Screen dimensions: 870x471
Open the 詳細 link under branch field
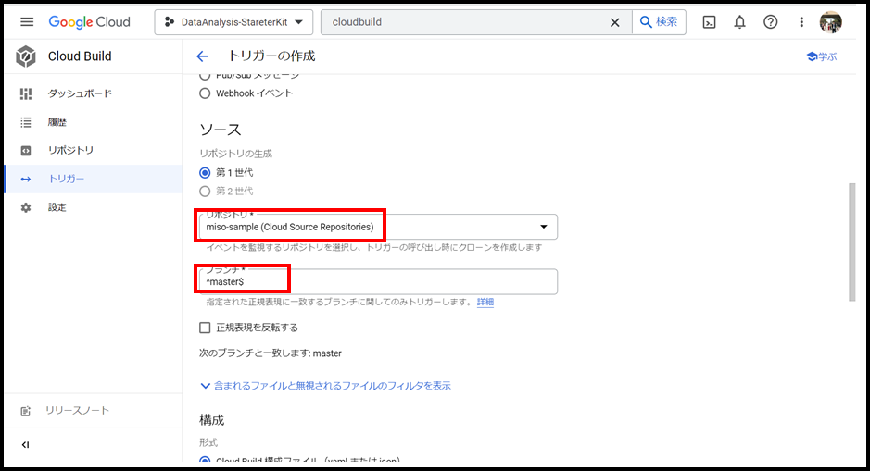485,302
